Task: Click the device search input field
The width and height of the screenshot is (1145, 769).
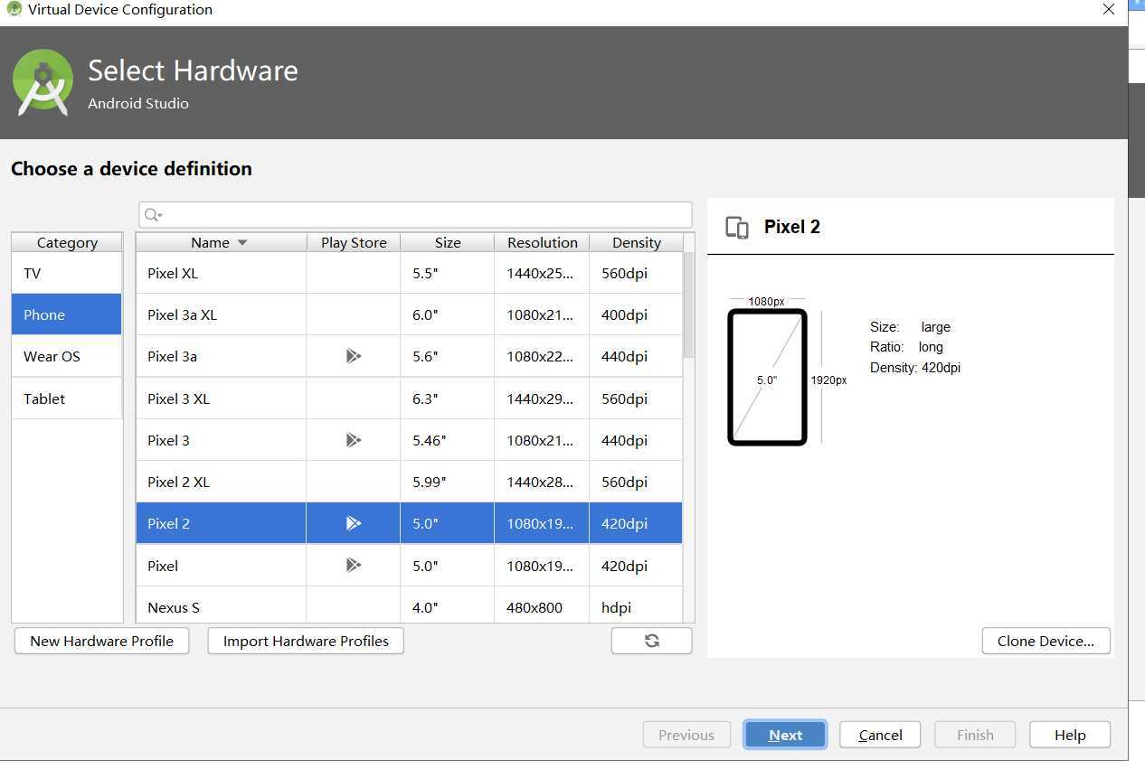Action: tap(415, 214)
